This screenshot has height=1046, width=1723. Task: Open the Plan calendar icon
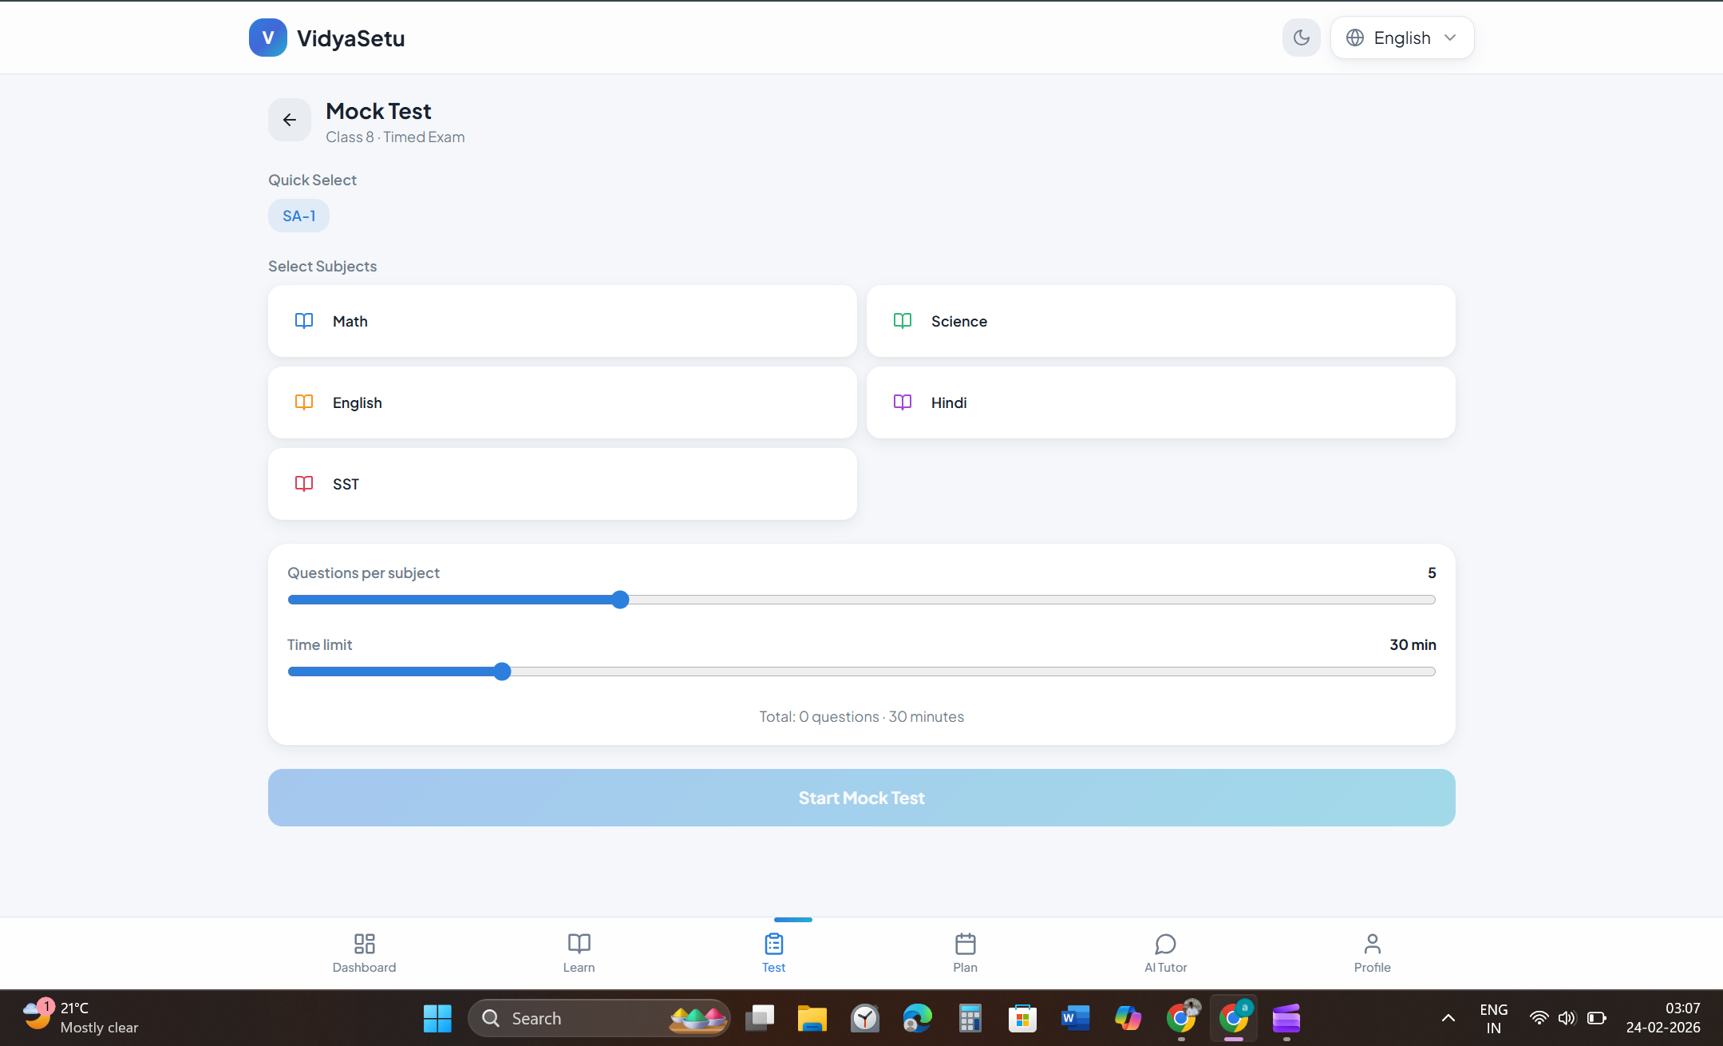point(965,945)
